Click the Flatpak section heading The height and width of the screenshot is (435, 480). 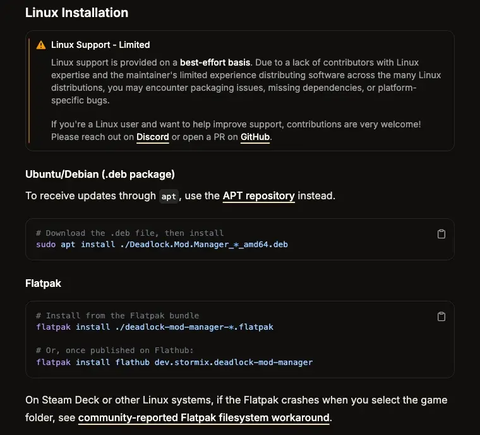[x=43, y=283]
